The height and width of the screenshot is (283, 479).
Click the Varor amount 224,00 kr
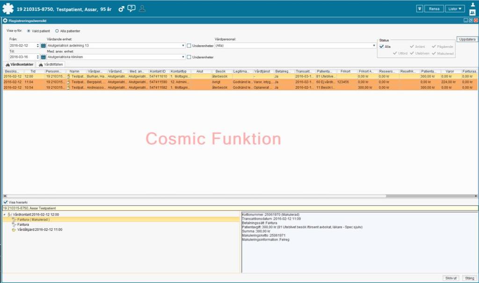(449, 82)
